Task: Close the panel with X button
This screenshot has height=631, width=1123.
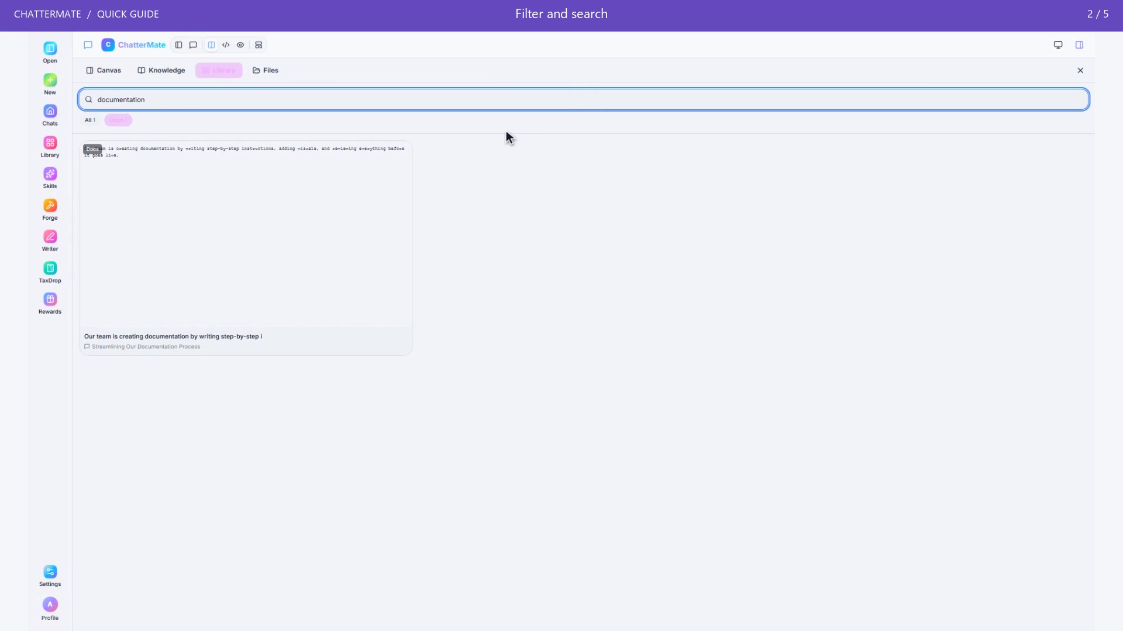Action: (x=1080, y=70)
